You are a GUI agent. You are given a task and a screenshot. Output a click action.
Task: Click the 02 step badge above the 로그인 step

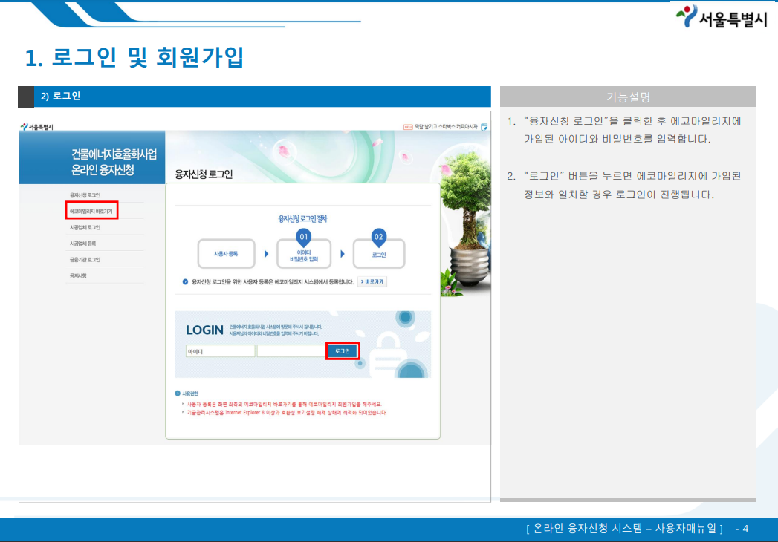pyautogui.click(x=377, y=236)
